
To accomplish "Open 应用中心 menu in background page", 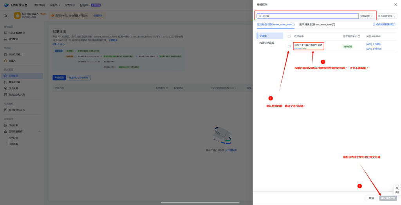I will click(54, 5).
